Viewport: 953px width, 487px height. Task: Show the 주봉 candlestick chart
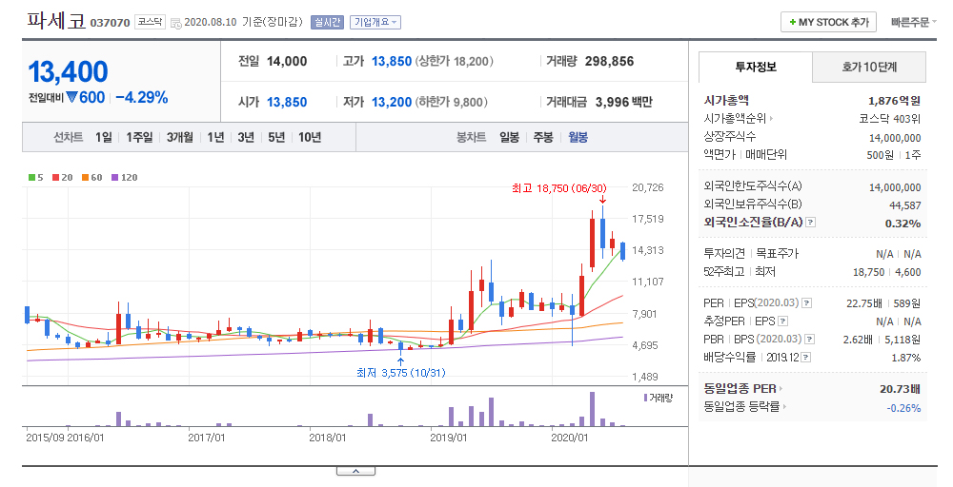[x=543, y=138]
